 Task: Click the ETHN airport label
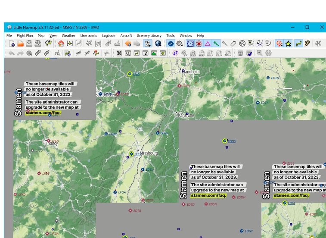click(275, 78)
